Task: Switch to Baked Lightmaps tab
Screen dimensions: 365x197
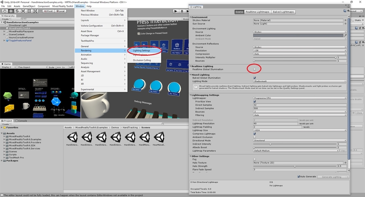Action: click(x=283, y=12)
